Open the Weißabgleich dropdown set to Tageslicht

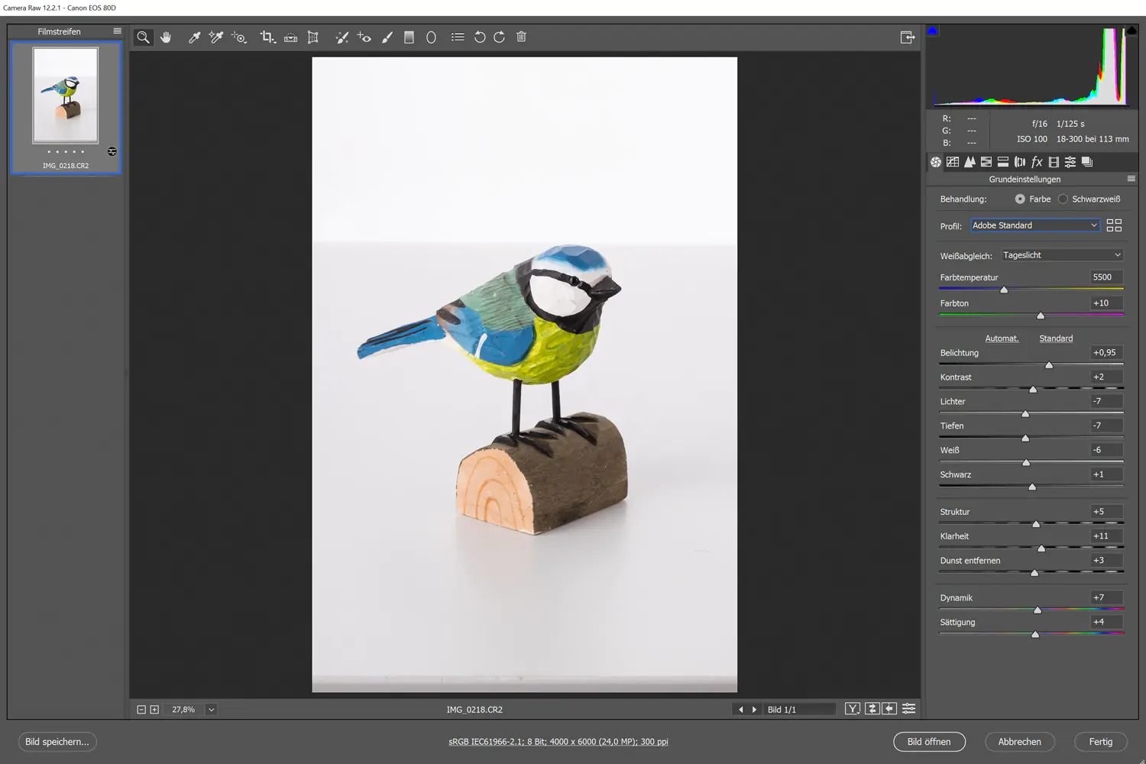pos(1061,254)
